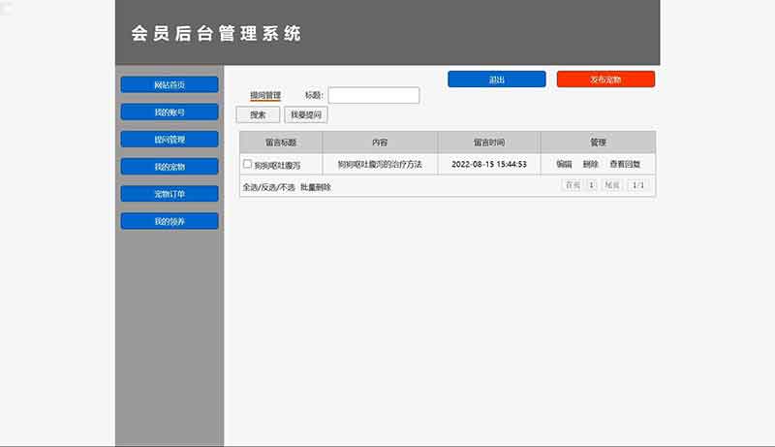Open 宠物订单 in the sidebar
The image size is (775, 447).
pos(170,194)
